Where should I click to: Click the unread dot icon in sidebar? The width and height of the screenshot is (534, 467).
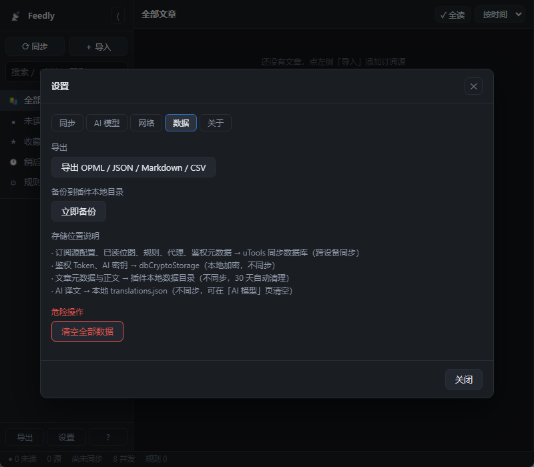coord(13,122)
